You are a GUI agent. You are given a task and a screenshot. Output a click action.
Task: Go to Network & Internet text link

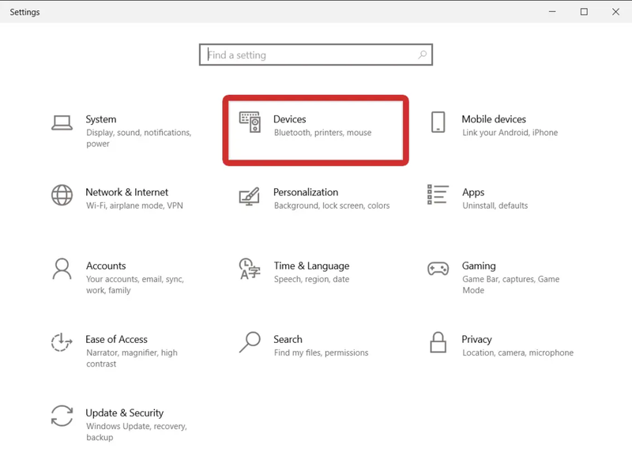click(x=126, y=192)
